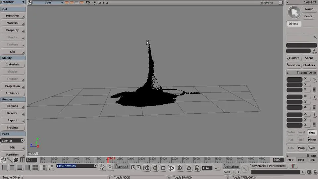Click the color palette icon at timeline left
Screen dimensions: 318x179
click(x=16, y=160)
